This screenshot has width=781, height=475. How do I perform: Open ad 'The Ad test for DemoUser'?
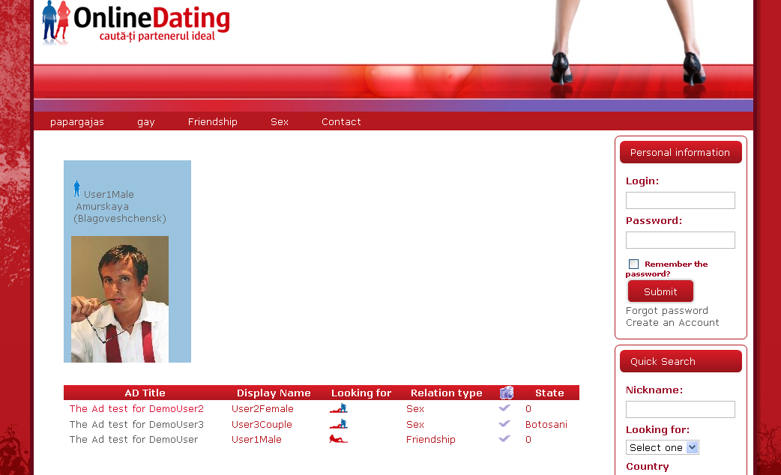(x=133, y=439)
